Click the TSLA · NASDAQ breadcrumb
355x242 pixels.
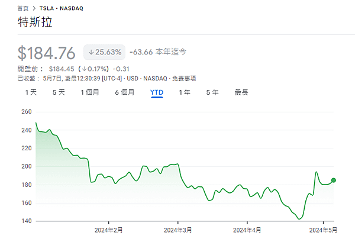click(x=62, y=8)
